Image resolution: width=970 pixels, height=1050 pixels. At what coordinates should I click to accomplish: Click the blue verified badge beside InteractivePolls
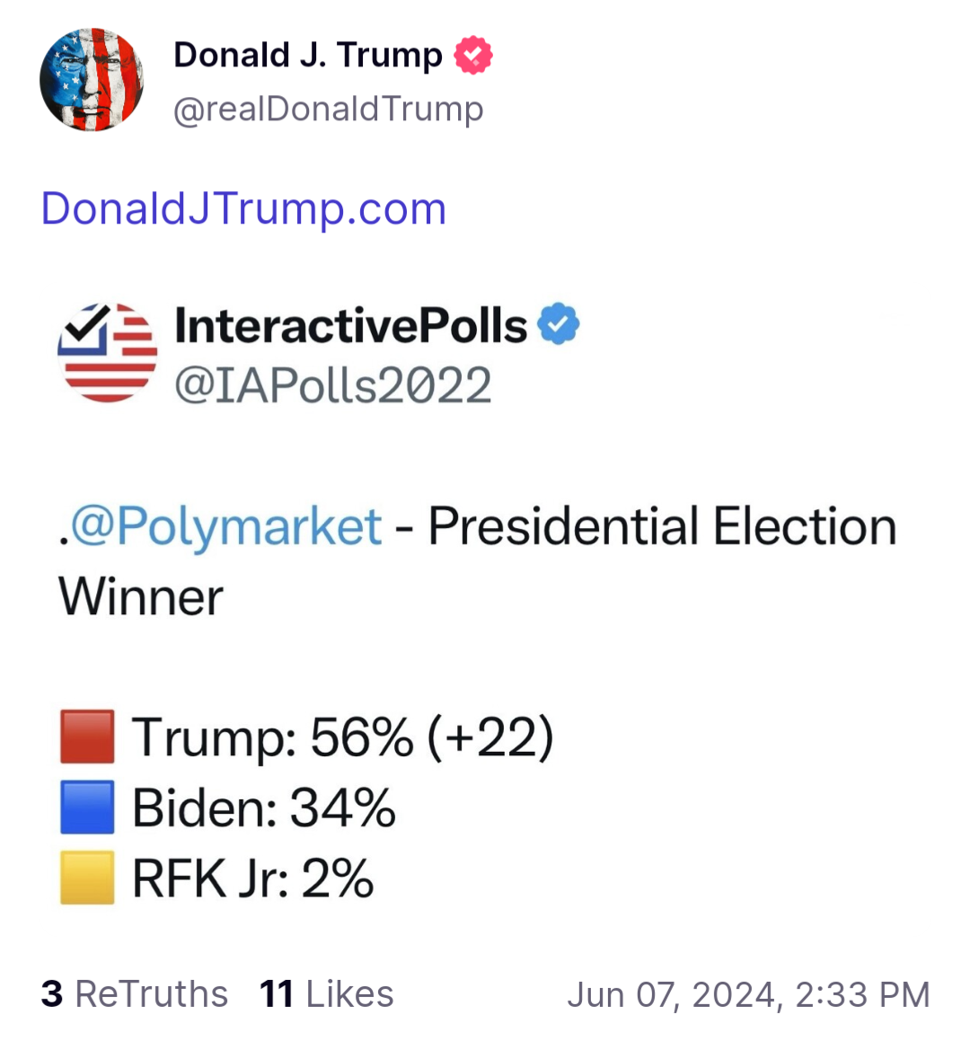coord(559,324)
